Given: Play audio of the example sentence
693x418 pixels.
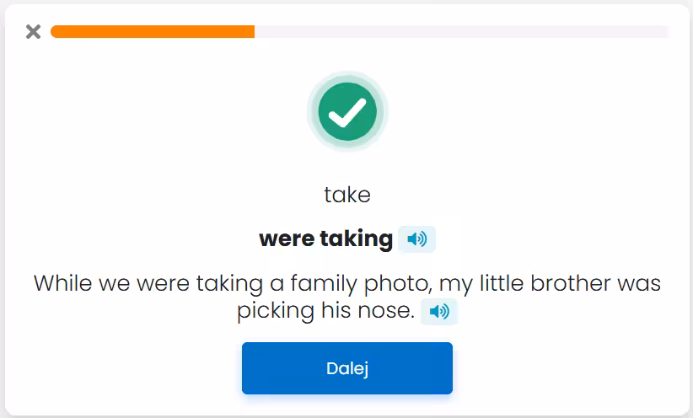Looking at the screenshot, I should click(x=439, y=312).
